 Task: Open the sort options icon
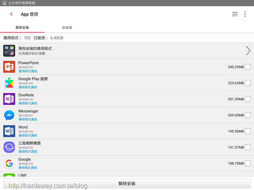point(235,14)
